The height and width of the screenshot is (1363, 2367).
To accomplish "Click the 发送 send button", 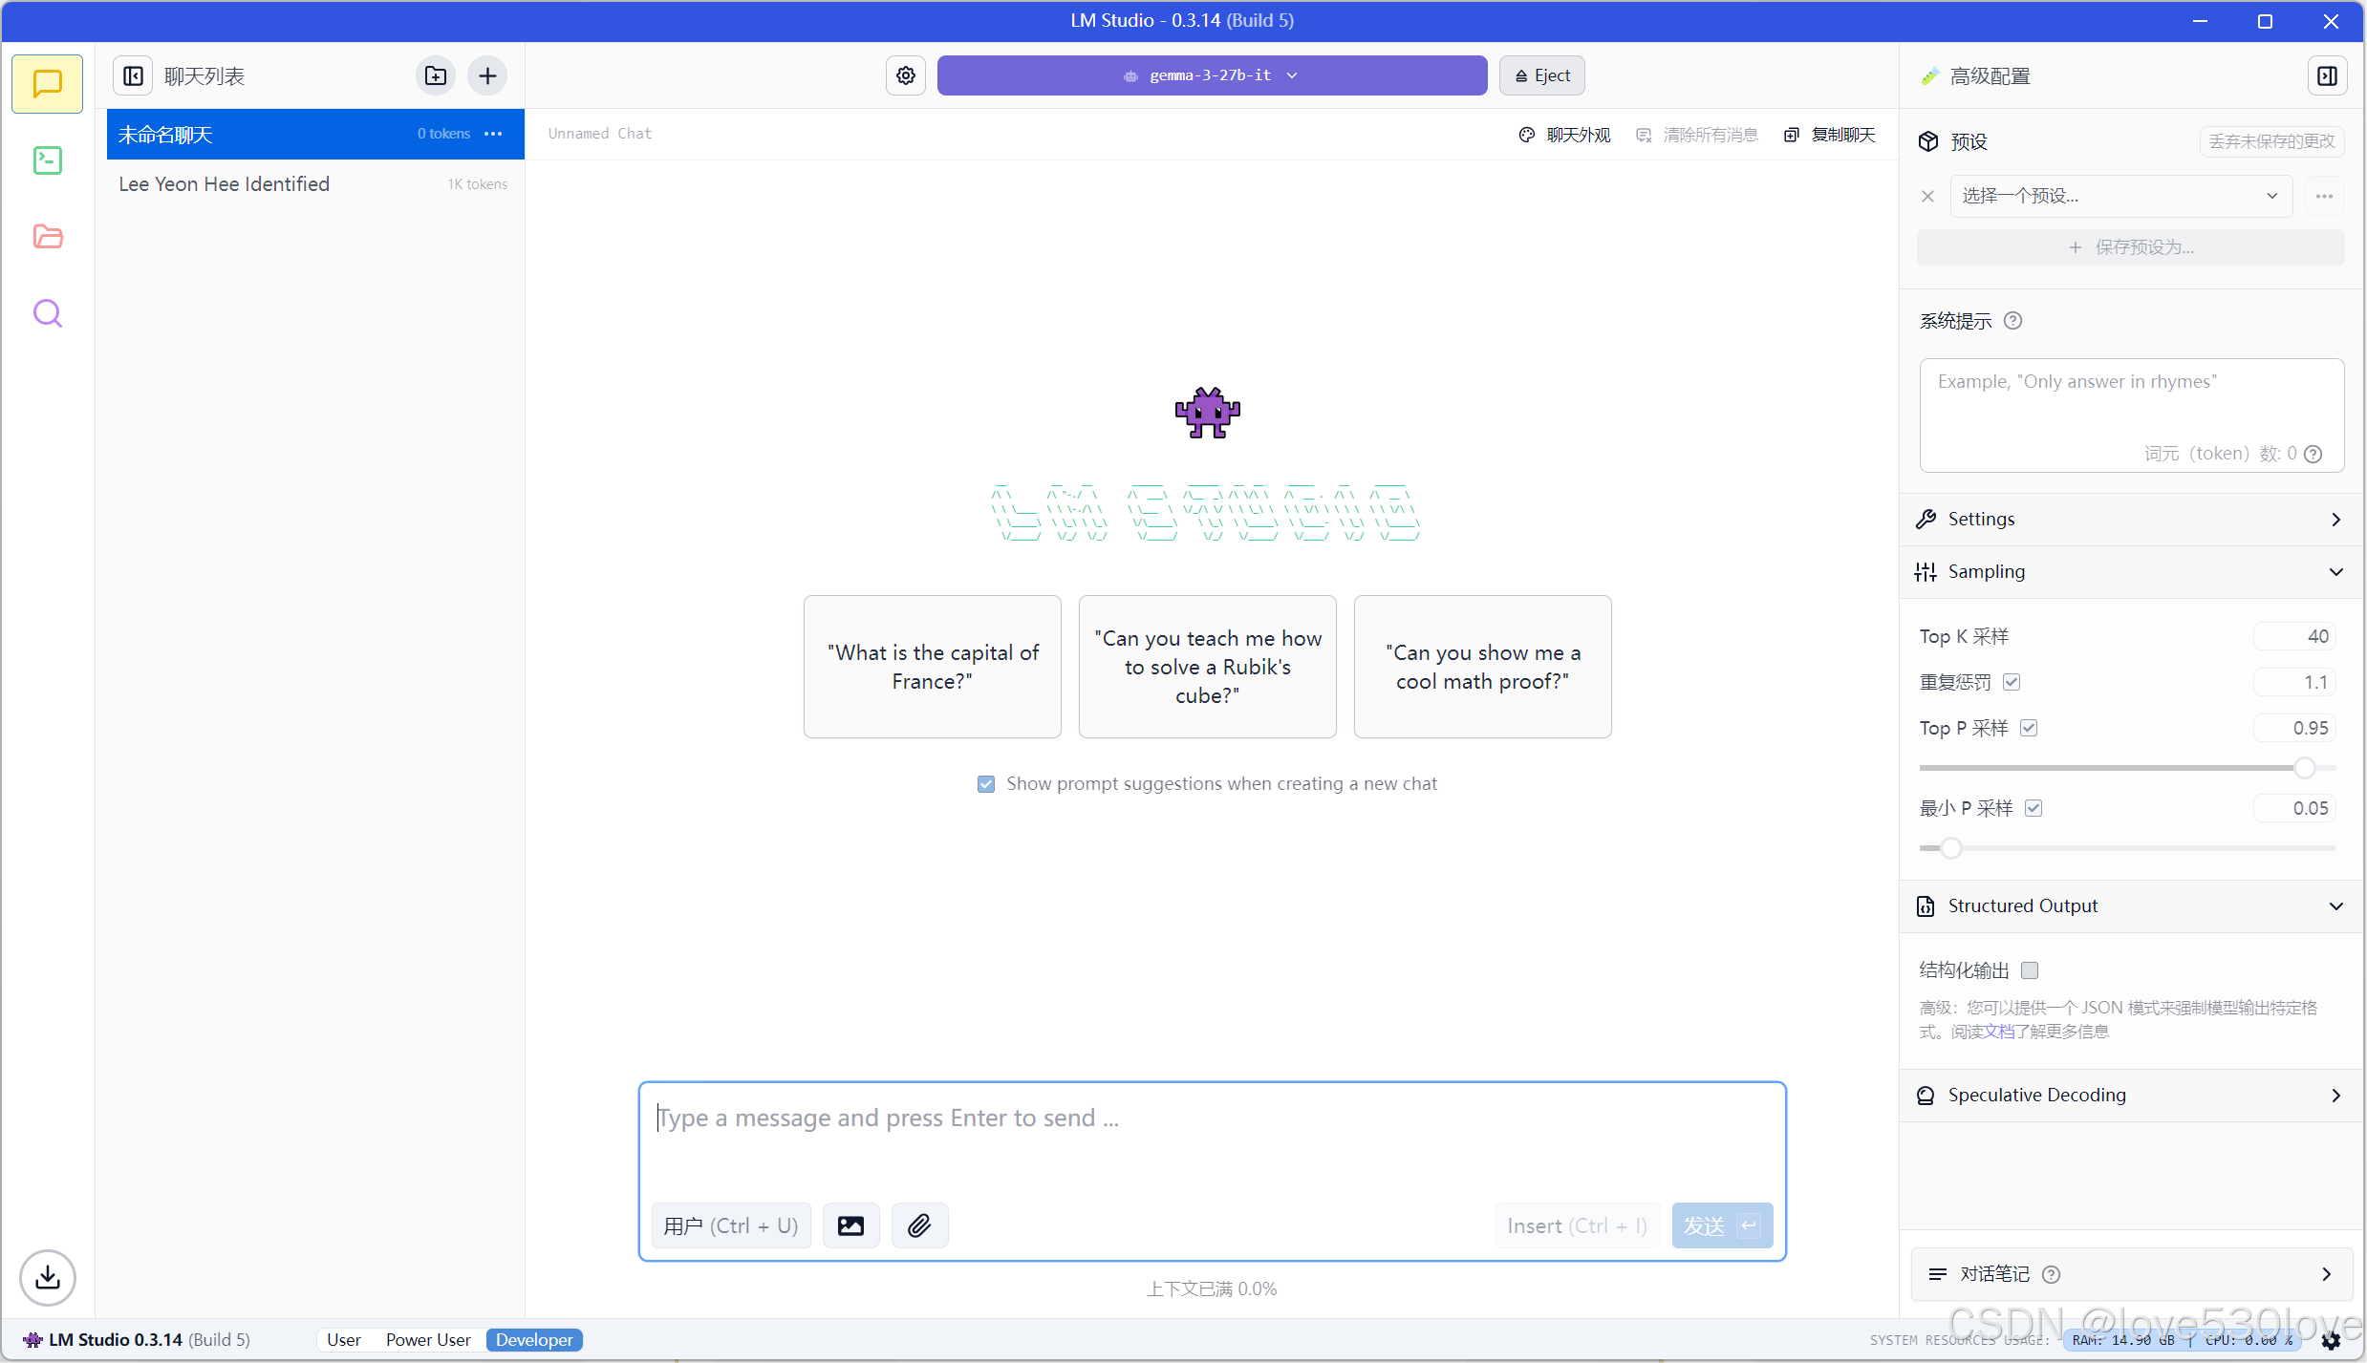I will 1722,1225.
